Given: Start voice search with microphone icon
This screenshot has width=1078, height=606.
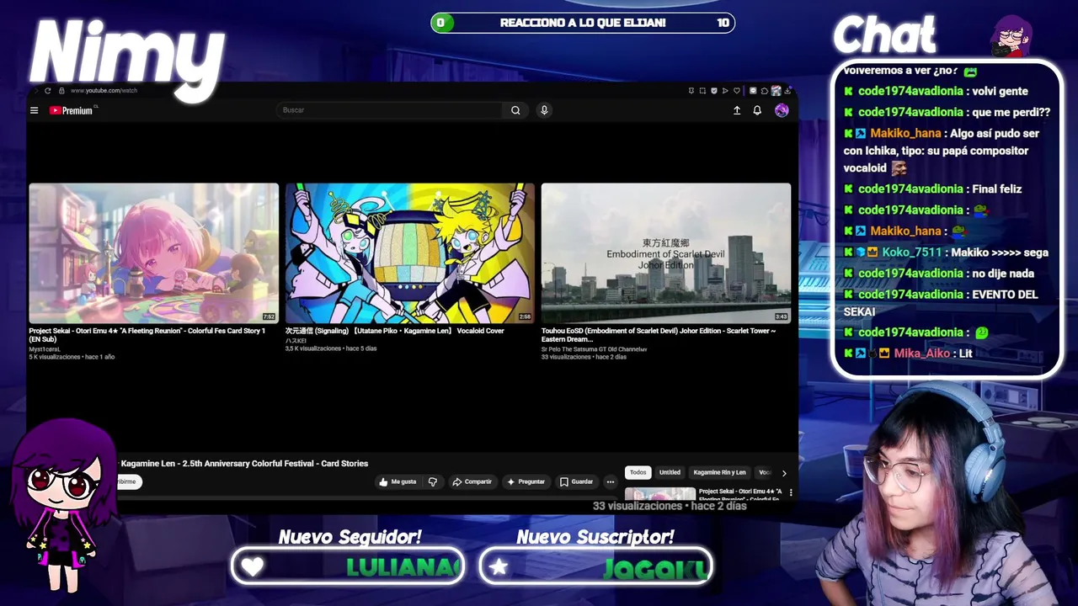Looking at the screenshot, I should 544,110.
